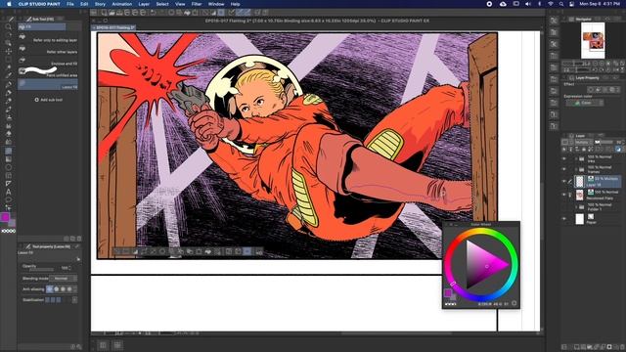Select the third Anti-aliasing option

(63, 289)
